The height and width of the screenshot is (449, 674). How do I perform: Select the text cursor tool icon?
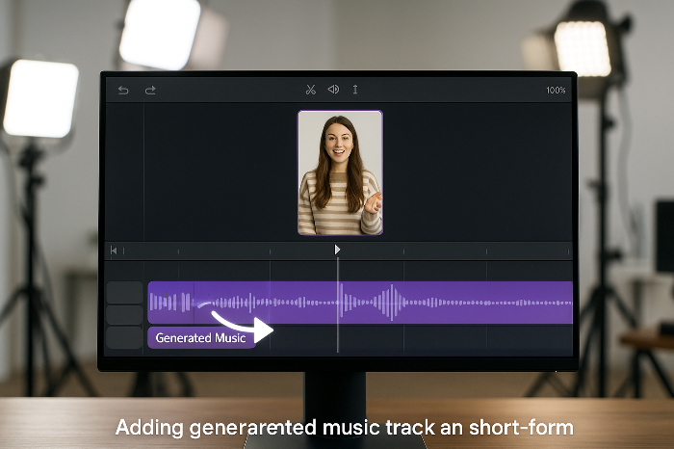pos(355,90)
